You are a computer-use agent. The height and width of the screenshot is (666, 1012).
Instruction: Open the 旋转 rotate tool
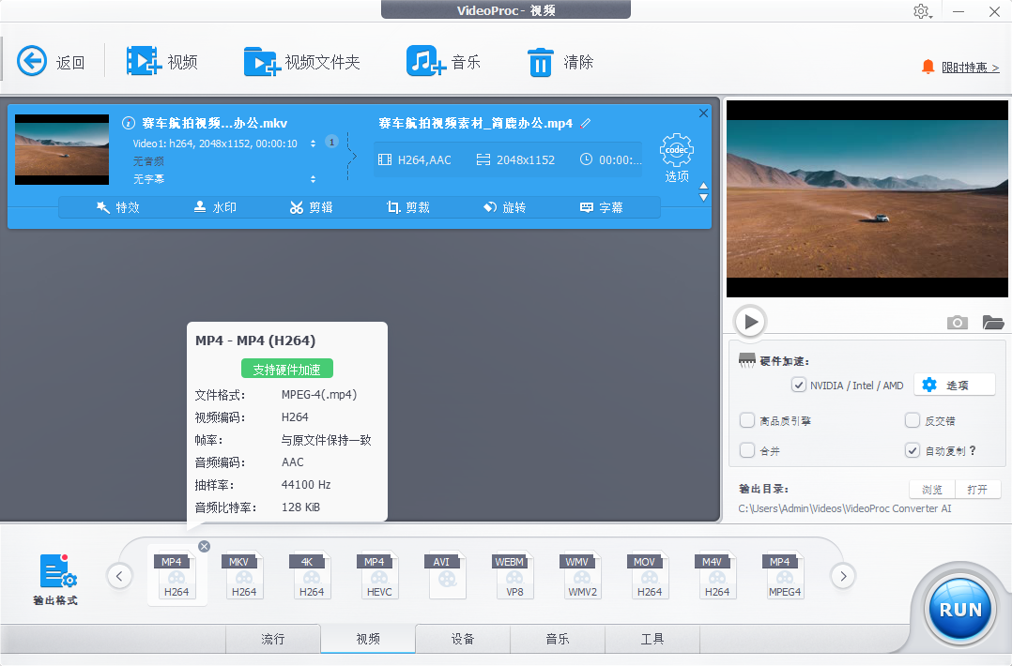[505, 207]
